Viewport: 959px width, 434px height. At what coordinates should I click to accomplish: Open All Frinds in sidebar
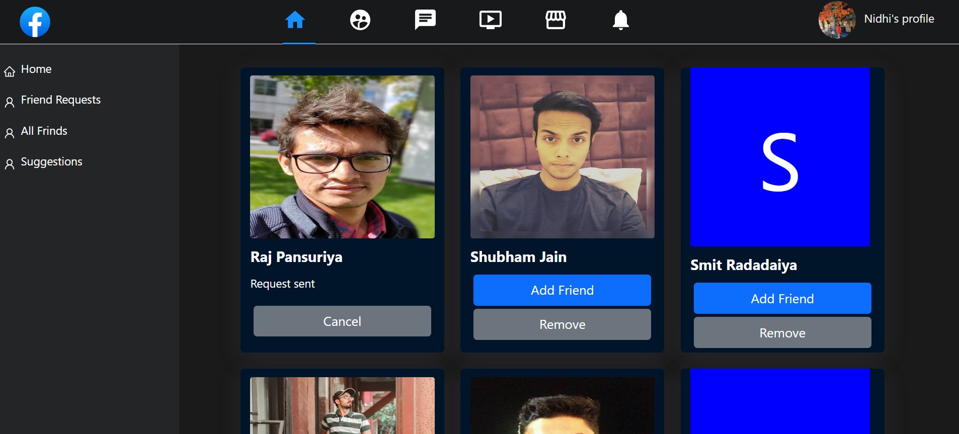[x=44, y=131]
